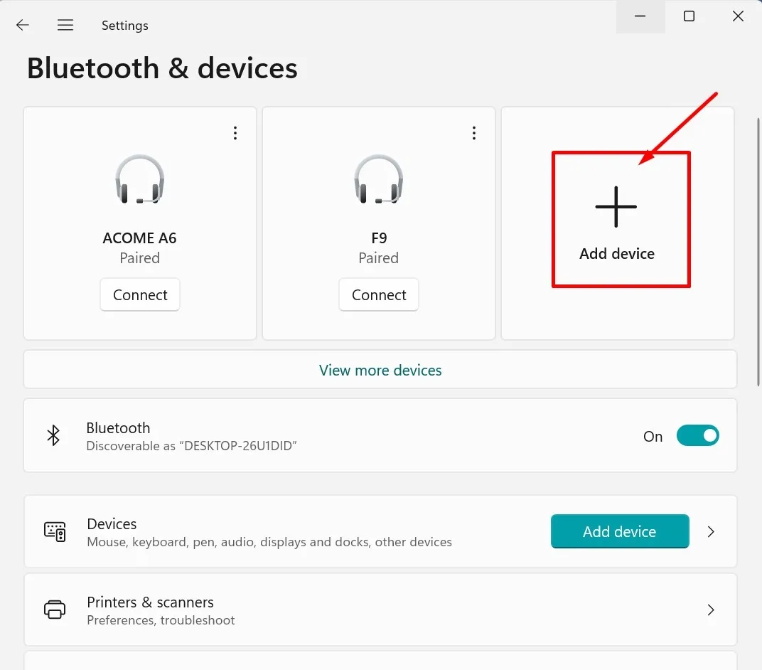This screenshot has height=670, width=762.
Task: Open options menu for ACOME A6
Action: coord(235,132)
